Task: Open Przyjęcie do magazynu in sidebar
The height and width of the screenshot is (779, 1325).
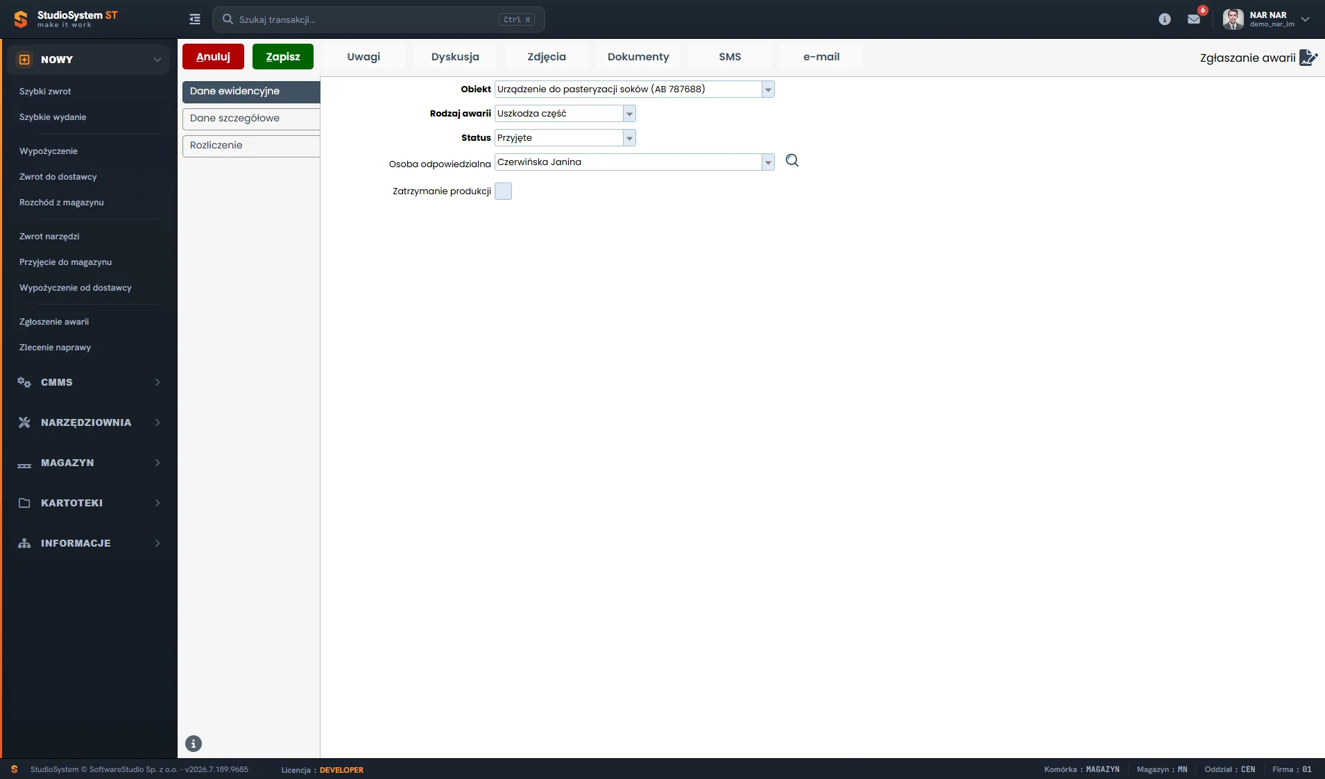Action: coord(65,262)
